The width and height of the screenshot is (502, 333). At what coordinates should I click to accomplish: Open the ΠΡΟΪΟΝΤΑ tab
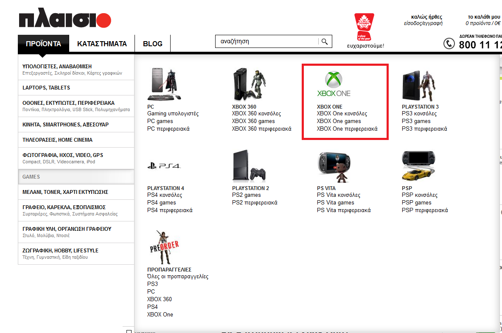click(x=44, y=44)
